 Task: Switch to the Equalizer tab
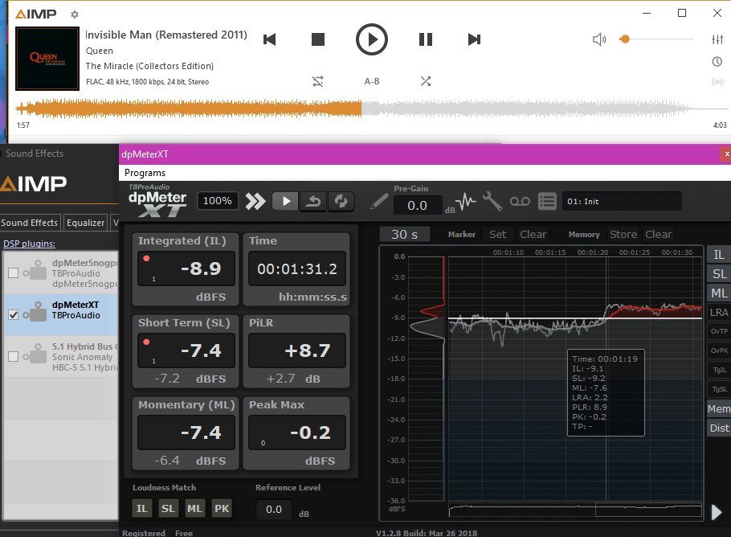[85, 223]
